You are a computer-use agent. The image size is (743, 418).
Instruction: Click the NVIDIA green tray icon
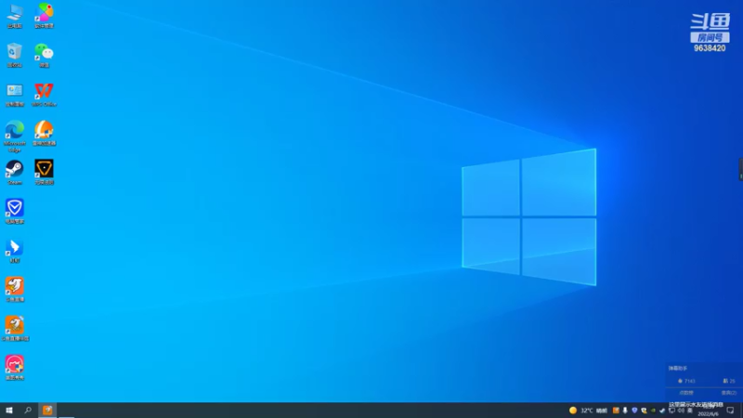[653, 411]
